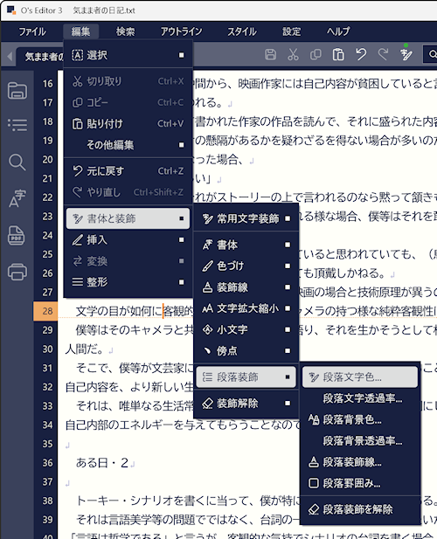The height and width of the screenshot is (539, 437).
Task: Open the 検索 menu
Action: 126,31
